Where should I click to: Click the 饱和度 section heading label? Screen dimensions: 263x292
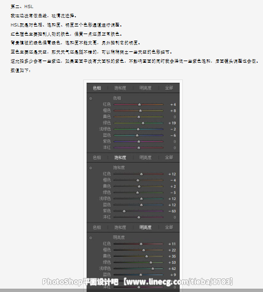pyautogui.click(x=119, y=168)
